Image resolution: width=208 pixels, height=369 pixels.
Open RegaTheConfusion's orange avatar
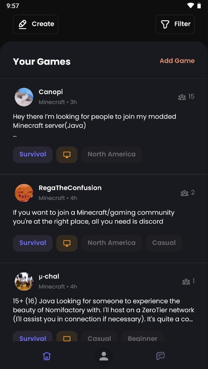coord(24,193)
